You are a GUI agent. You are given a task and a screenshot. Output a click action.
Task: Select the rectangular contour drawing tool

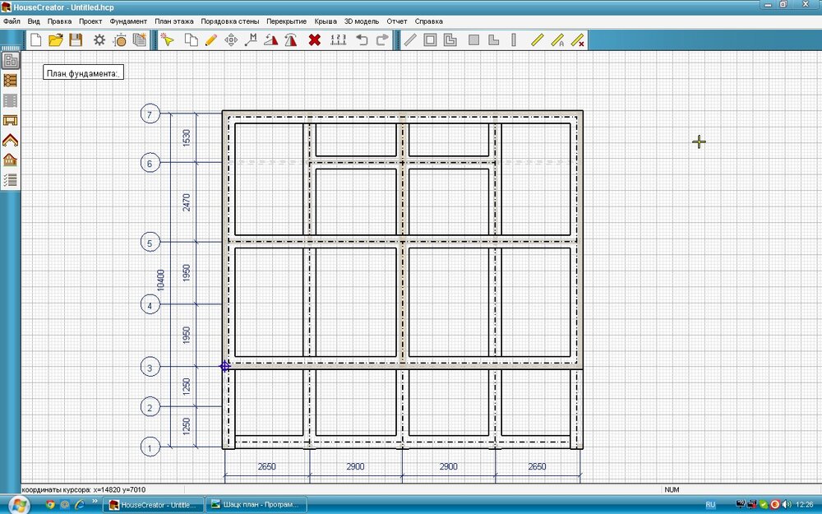[x=430, y=39]
